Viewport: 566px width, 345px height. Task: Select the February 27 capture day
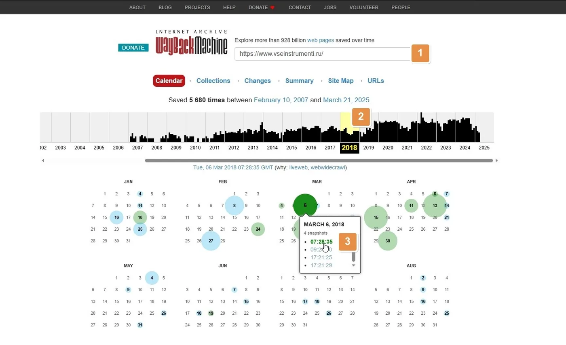211,241
